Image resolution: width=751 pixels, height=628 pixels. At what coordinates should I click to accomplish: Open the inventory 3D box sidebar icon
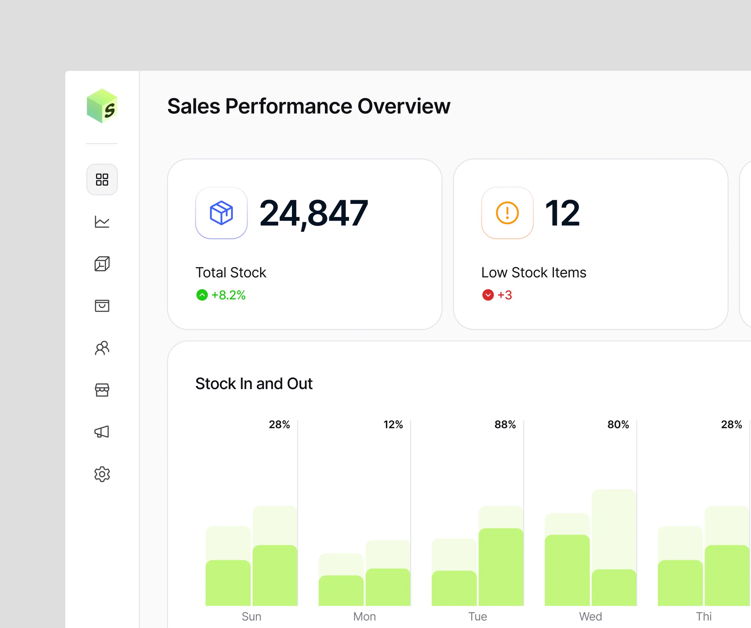click(x=102, y=263)
